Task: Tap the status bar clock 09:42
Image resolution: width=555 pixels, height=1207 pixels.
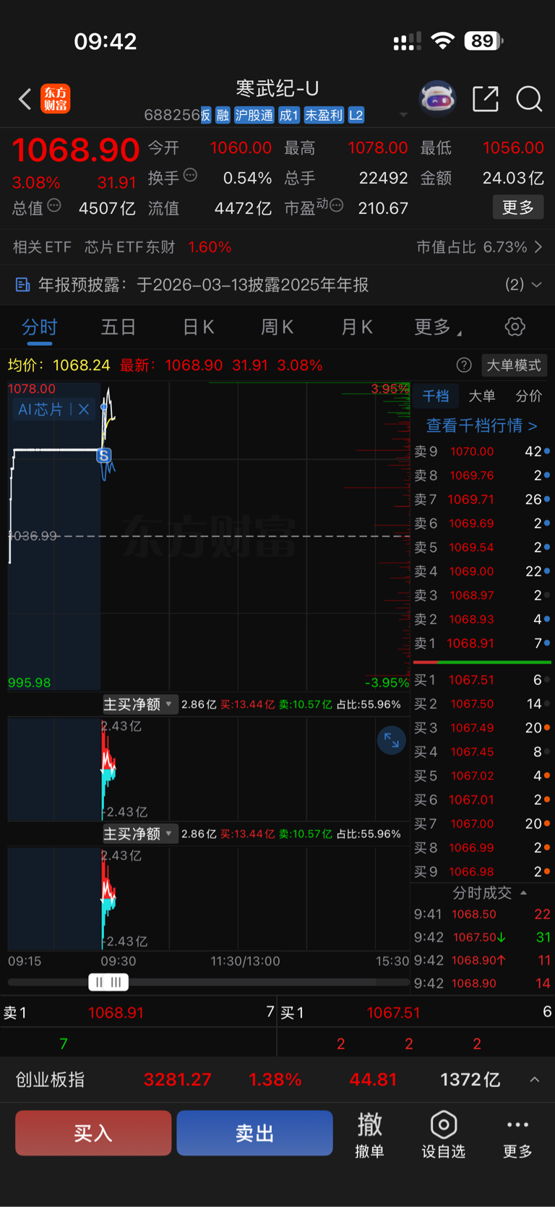Action: 106,41
